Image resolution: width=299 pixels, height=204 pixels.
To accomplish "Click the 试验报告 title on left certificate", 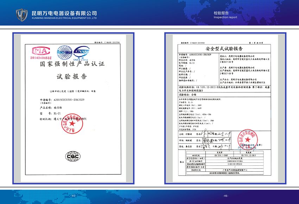I will tap(71, 77).
